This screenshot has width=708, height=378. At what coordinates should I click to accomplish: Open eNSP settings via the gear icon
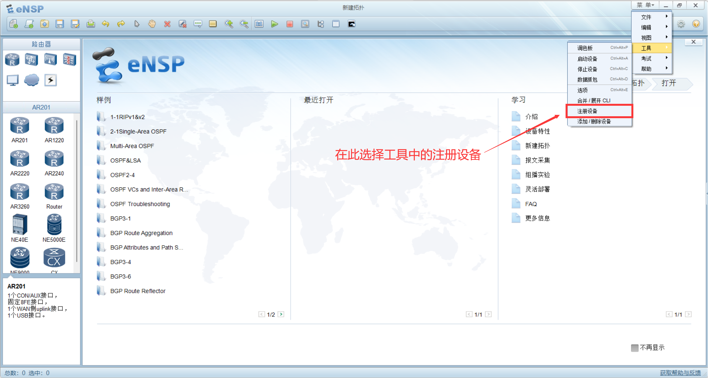tap(681, 24)
